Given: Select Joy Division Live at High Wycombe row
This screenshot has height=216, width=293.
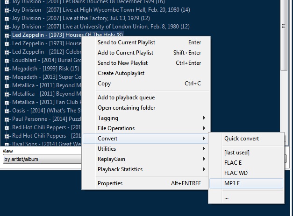Looking at the screenshot, I should 101,10.
